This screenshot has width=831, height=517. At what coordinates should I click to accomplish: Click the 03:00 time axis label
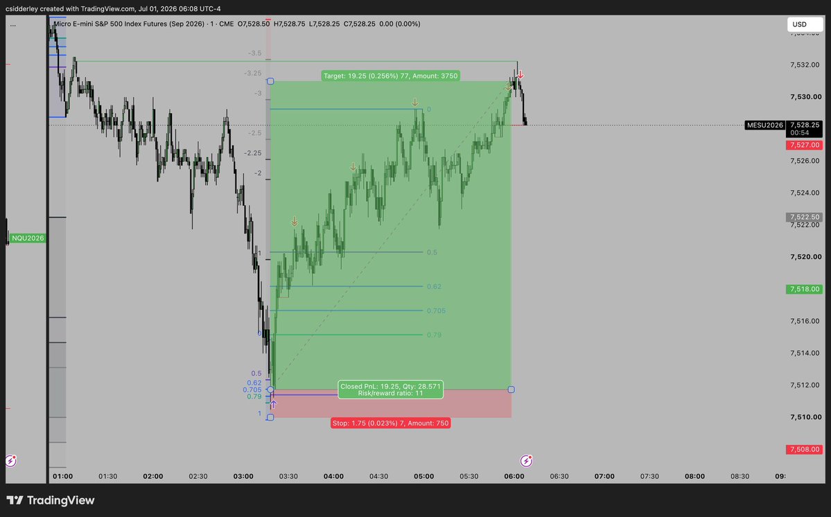[x=243, y=476]
